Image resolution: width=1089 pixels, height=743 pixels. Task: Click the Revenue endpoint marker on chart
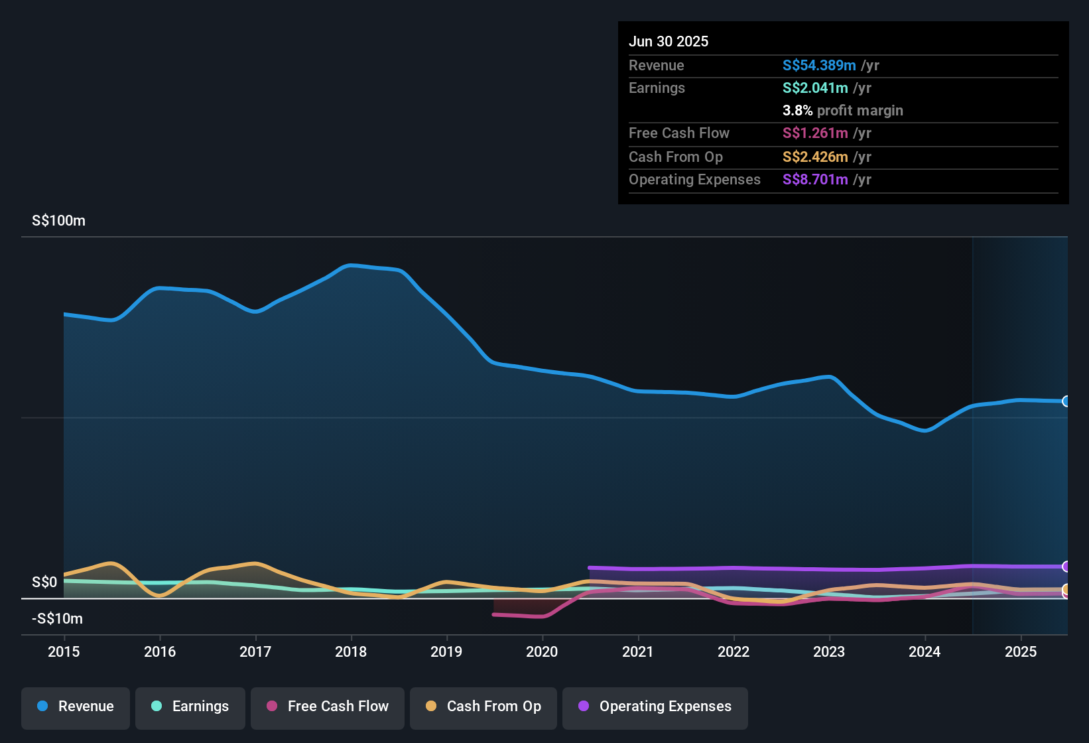tap(1066, 401)
